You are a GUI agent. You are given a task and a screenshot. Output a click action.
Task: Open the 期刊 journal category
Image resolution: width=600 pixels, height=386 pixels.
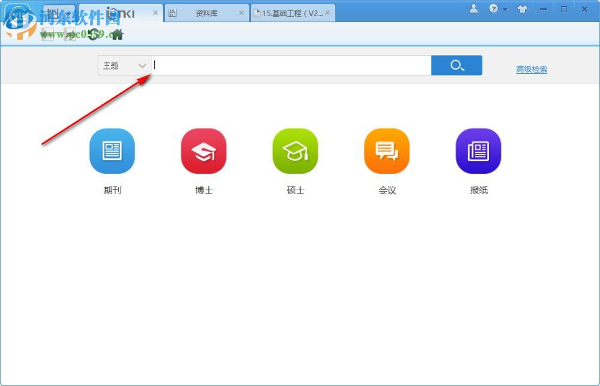[112, 151]
